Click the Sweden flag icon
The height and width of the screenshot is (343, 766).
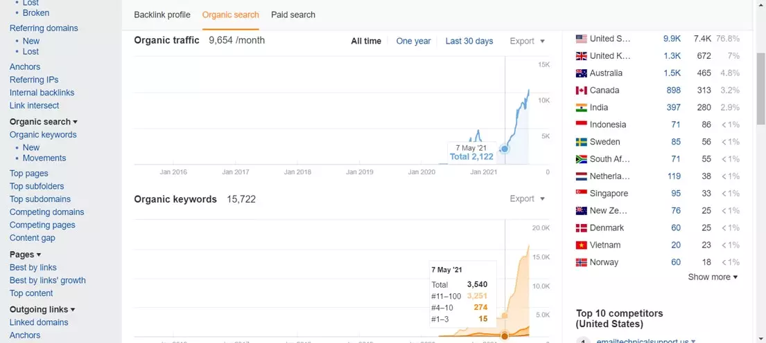point(581,142)
